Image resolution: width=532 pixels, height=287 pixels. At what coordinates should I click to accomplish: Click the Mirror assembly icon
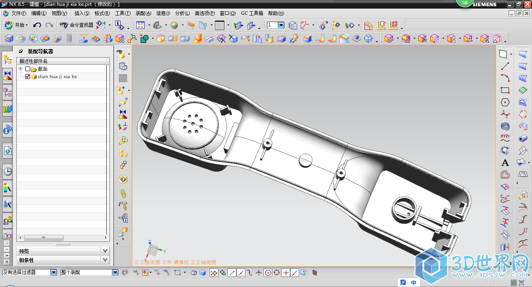point(123,114)
